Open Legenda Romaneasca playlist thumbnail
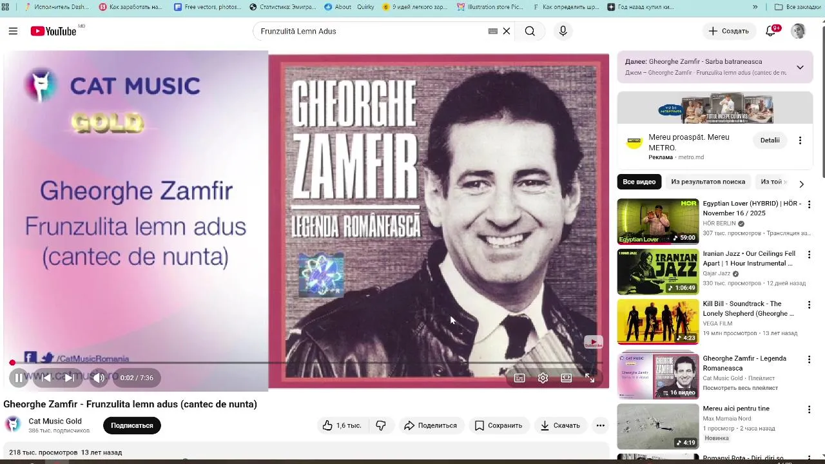 point(658,376)
